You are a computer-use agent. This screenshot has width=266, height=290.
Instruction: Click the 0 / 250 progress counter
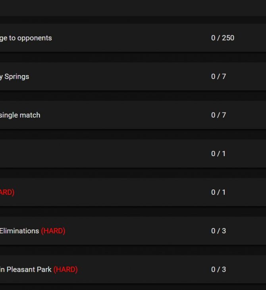(x=223, y=38)
